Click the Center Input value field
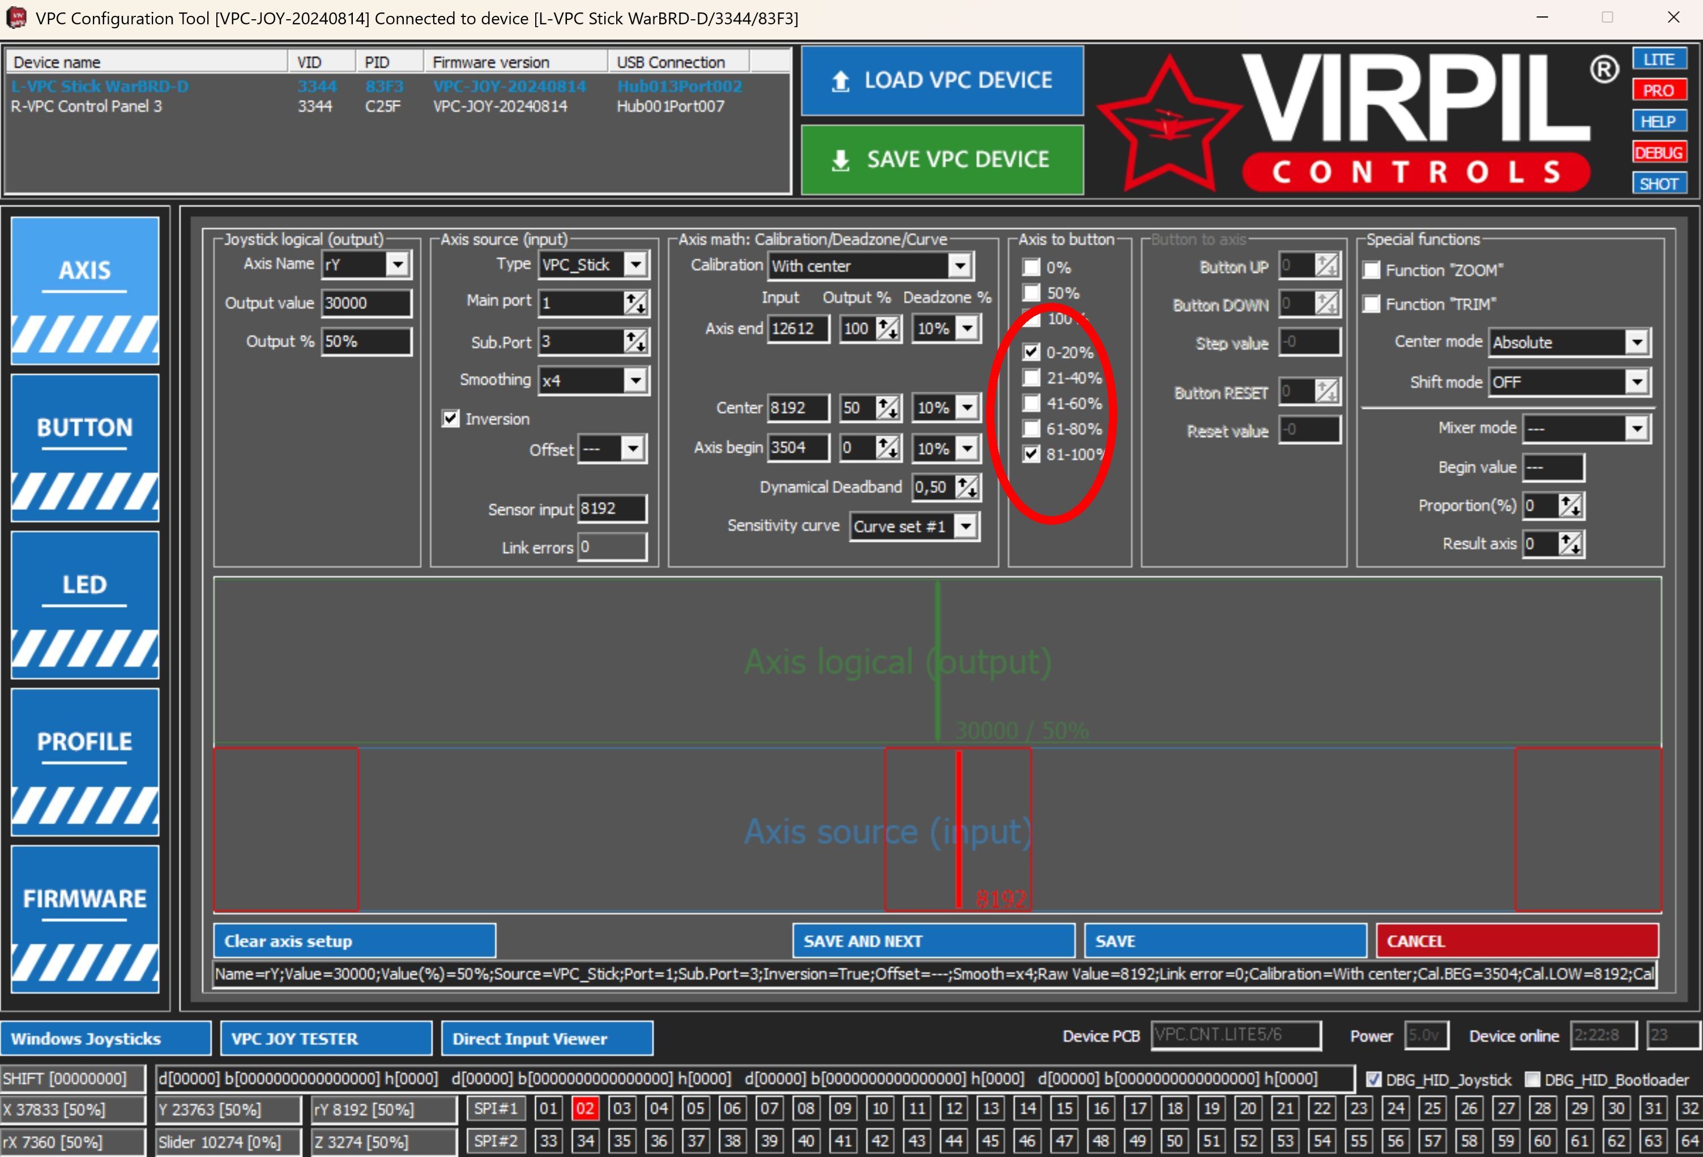Screen dimensions: 1703x1157 [x=798, y=408]
